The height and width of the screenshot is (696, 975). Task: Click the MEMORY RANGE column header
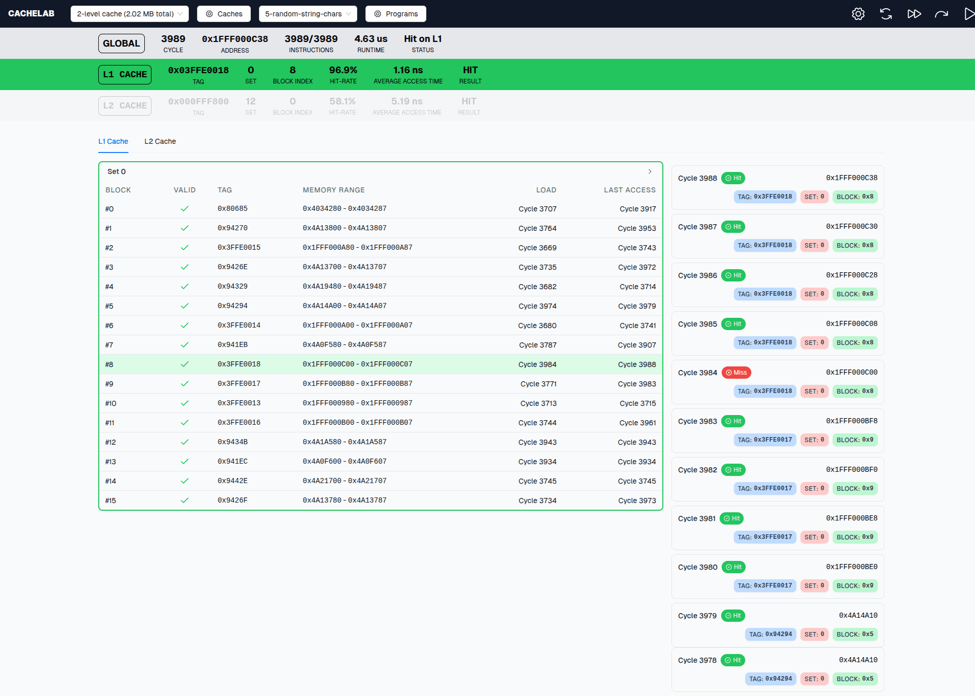pyautogui.click(x=334, y=190)
